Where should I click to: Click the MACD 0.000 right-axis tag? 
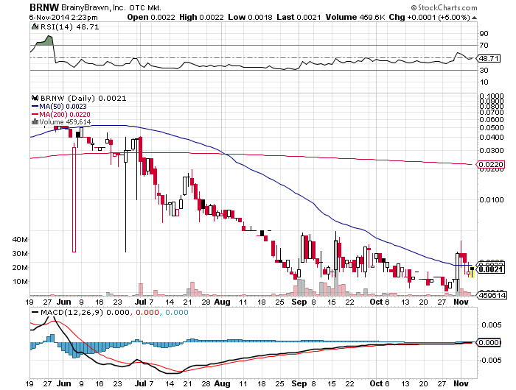(488, 342)
